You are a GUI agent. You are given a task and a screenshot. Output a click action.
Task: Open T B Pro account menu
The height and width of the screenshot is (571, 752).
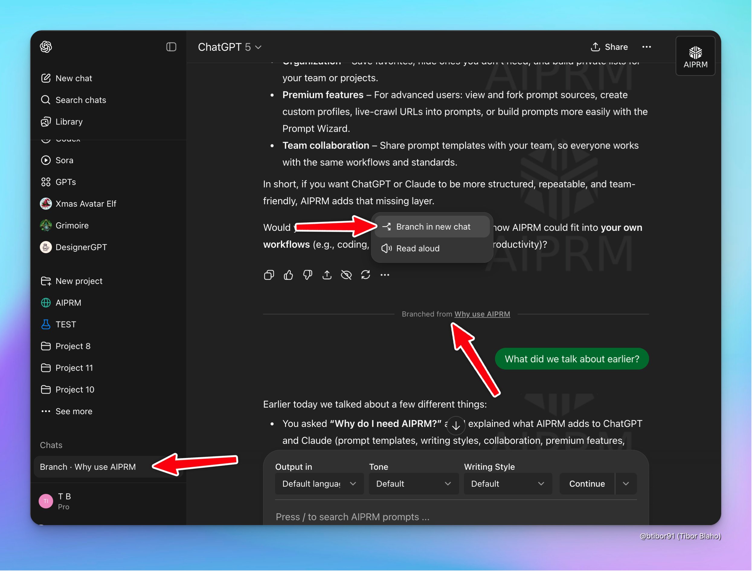click(x=55, y=501)
